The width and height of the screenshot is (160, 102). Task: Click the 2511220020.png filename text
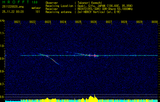coord(13,7)
